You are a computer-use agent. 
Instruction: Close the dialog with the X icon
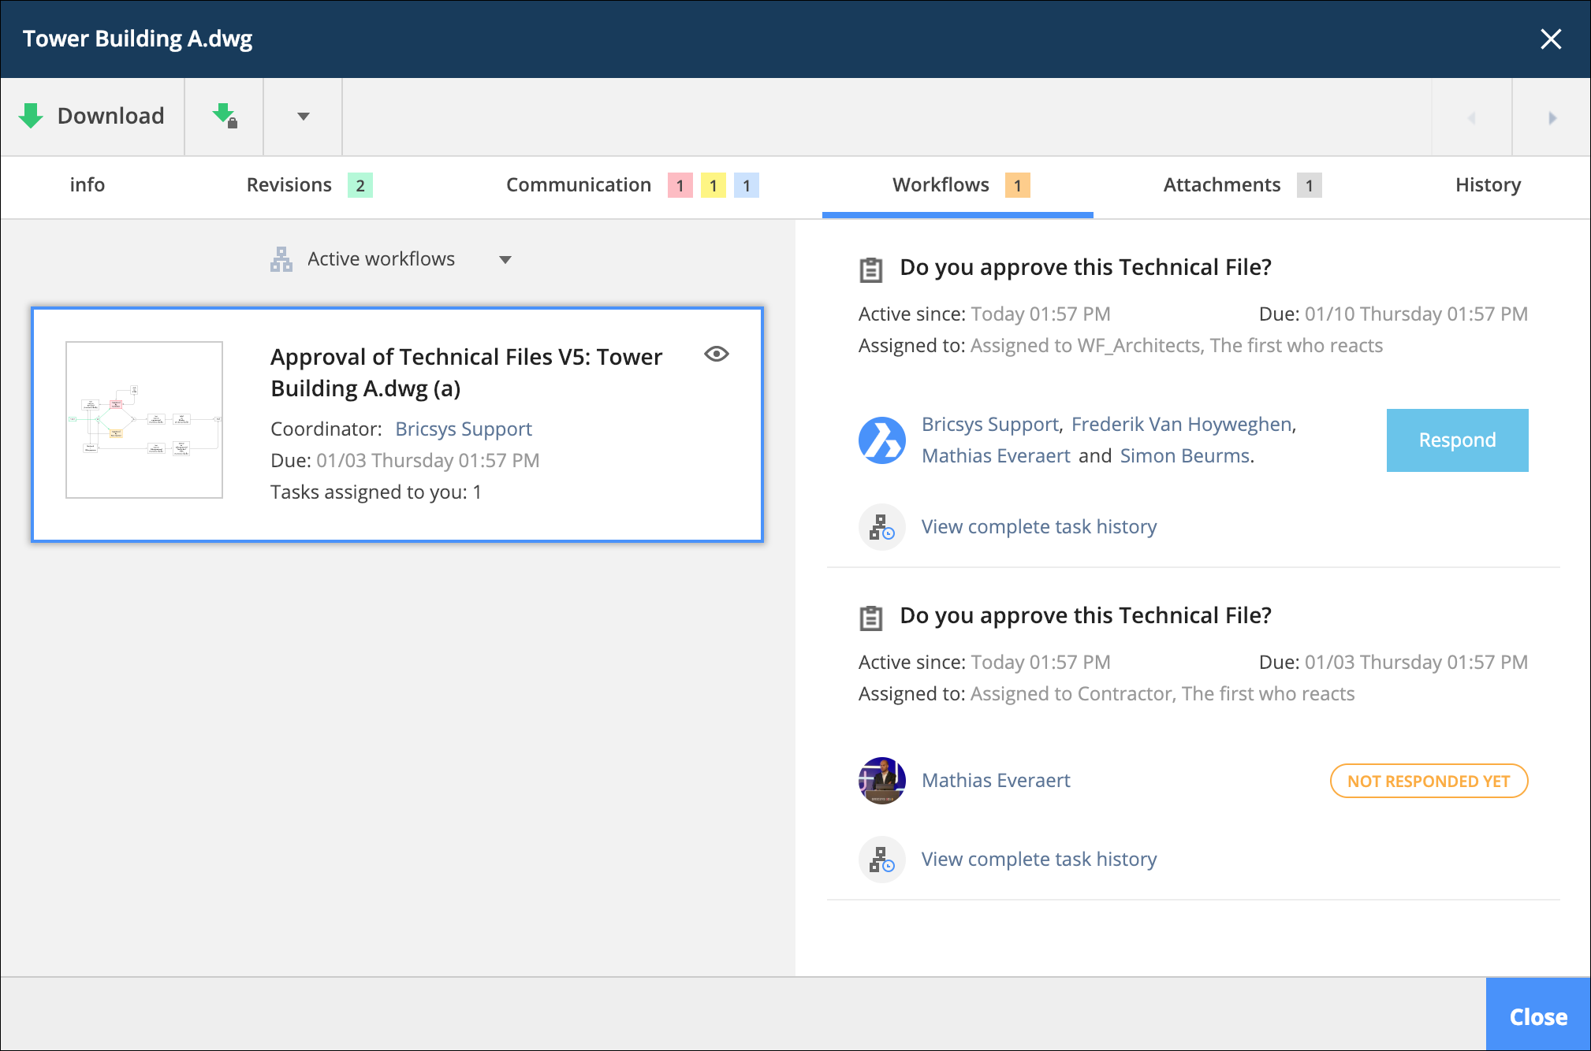pos(1551,39)
